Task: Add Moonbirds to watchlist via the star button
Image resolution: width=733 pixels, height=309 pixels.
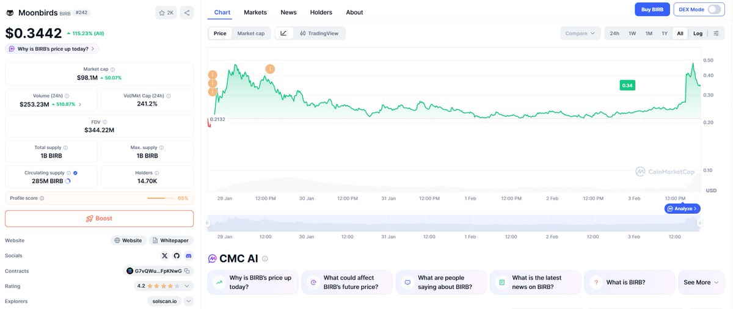Action: [x=166, y=12]
